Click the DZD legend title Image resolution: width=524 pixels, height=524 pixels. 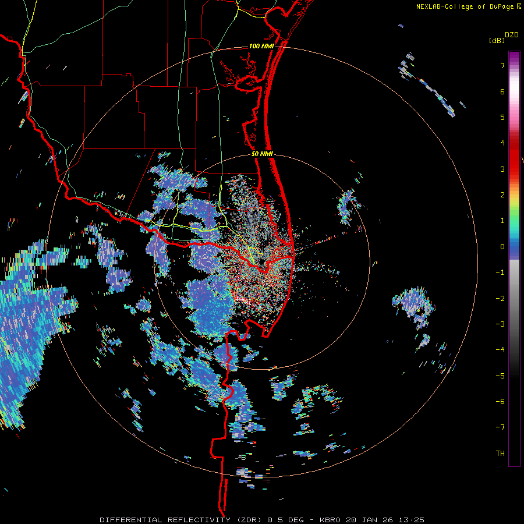click(512, 35)
